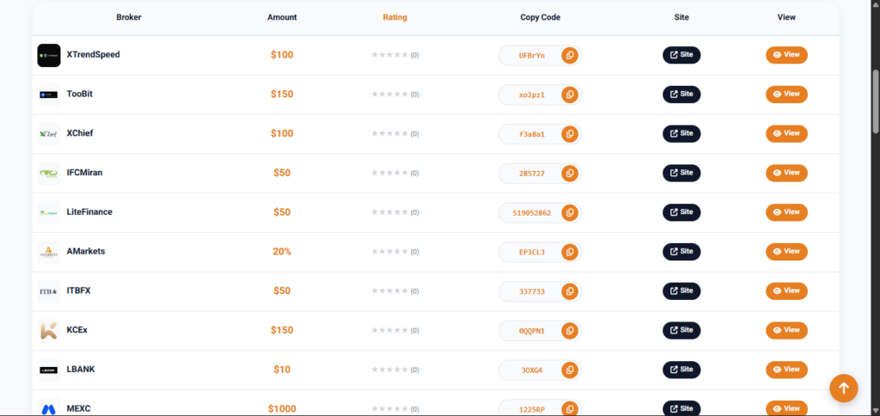Click the $150 amount for KCEx
This screenshot has width=880, height=416.
[282, 330]
